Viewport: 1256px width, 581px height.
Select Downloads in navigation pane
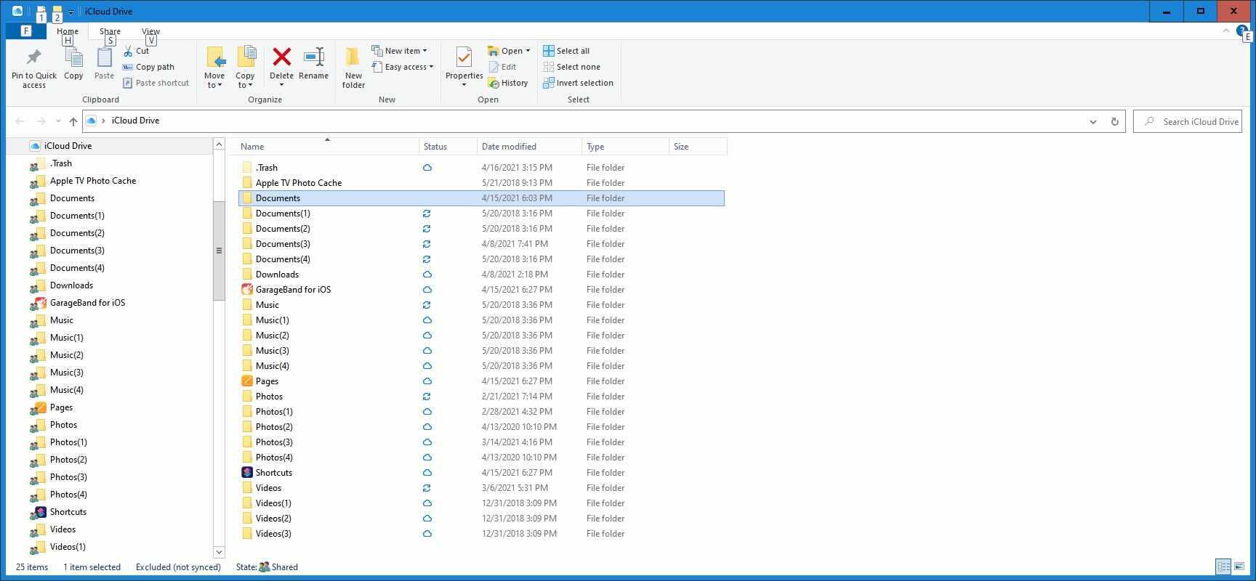(x=71, y=285)
